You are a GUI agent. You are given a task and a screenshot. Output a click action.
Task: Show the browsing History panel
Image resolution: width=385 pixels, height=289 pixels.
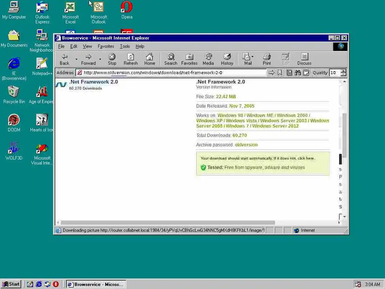(227, 59)
